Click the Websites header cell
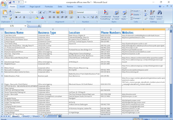The height and width of the screenshot is (120, 173). coord(143,32)
